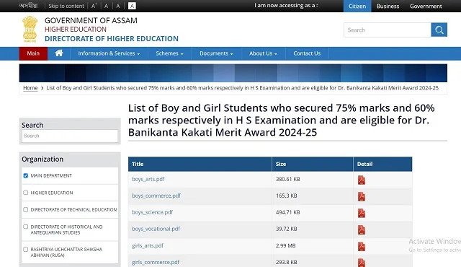
Task: Expand the Documents dropdown menu
Action: tap(216, 53)
